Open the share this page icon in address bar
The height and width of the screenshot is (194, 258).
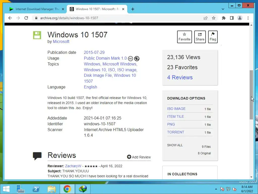click(x=206, y=18)
